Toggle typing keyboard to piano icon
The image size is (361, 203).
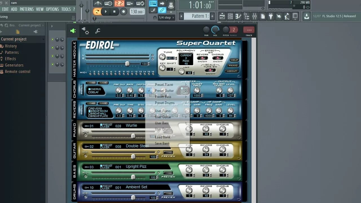[x=153, y=3]
